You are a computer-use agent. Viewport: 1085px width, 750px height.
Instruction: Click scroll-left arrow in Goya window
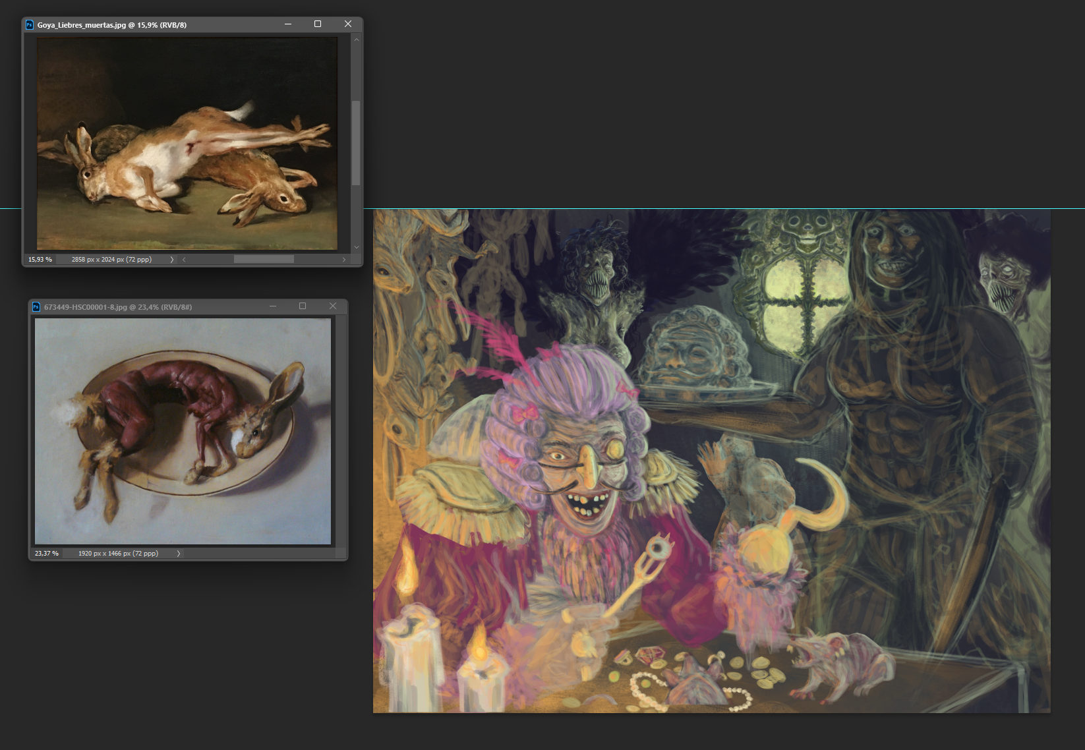click(x=184, y=260)
